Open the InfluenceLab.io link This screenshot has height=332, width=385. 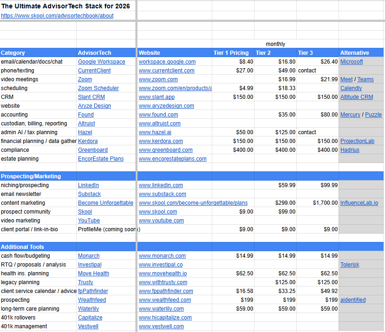(x=359, y=203)
